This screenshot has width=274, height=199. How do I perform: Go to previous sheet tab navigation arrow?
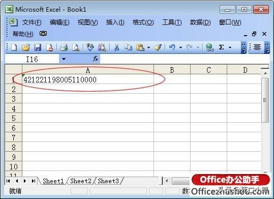17,181
